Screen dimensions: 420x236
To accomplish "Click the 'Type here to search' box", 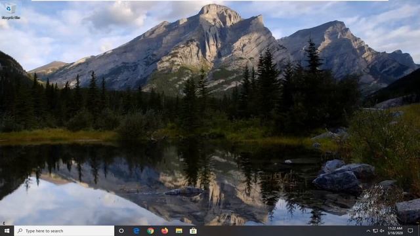I will (x=64, y=231).
